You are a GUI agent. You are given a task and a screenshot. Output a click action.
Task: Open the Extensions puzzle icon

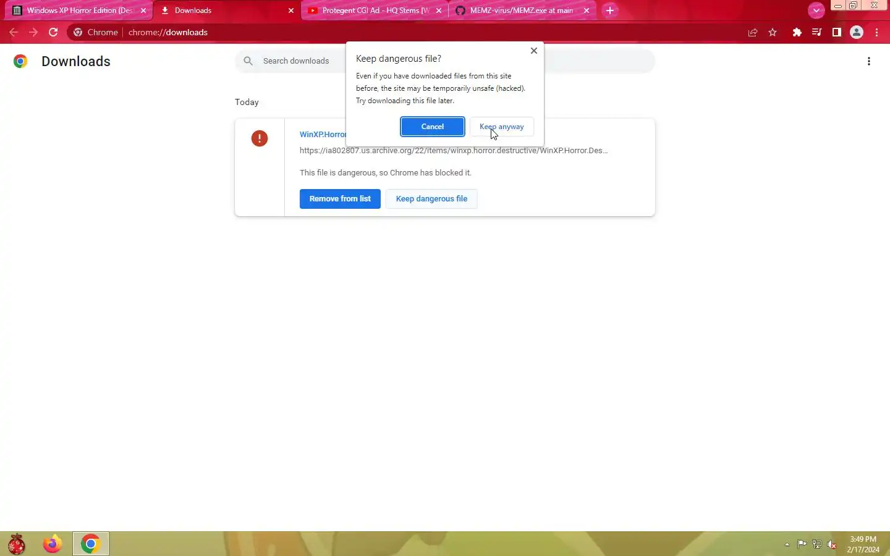pos(797,32)
